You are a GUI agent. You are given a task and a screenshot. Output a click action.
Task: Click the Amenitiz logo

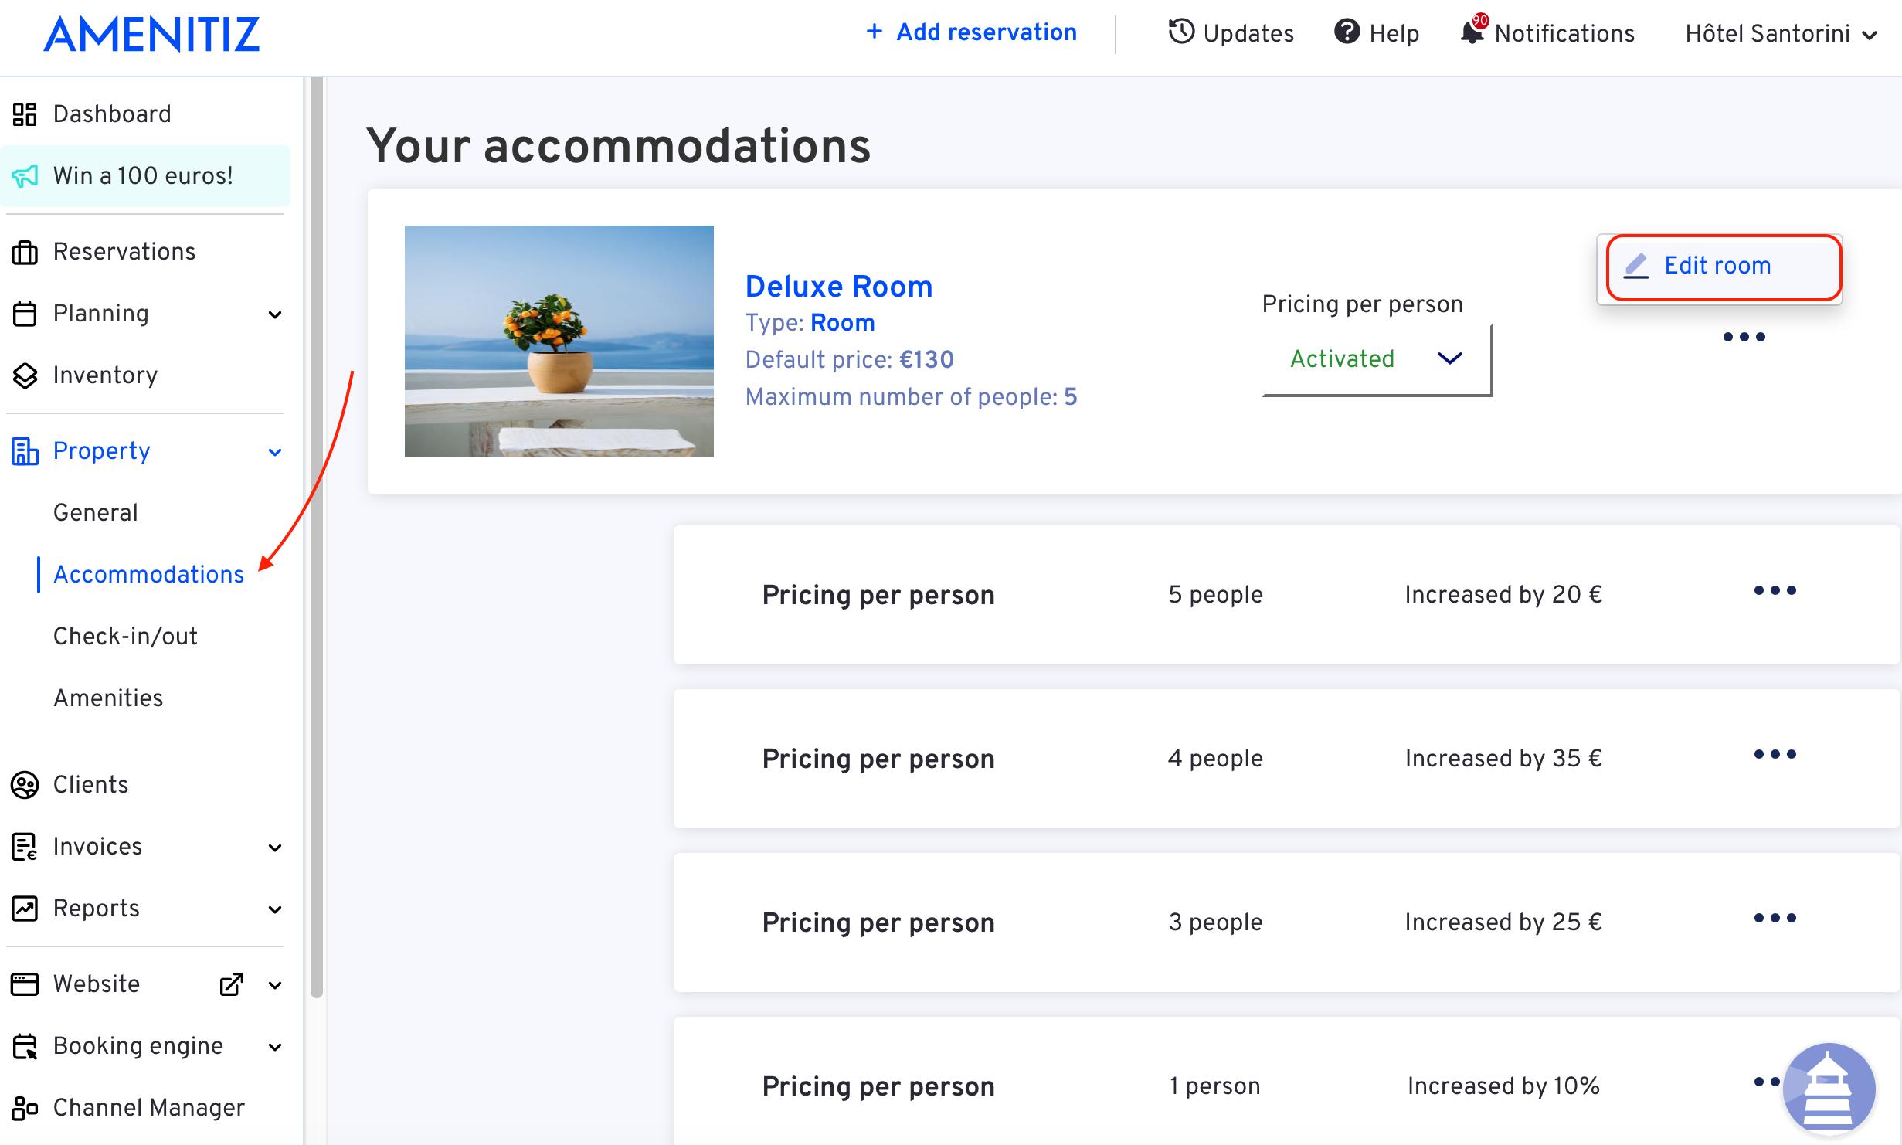pyautogui.click(x=151, y=34)
